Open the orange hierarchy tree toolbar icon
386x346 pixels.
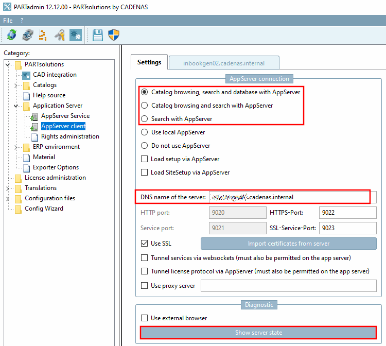43,35
